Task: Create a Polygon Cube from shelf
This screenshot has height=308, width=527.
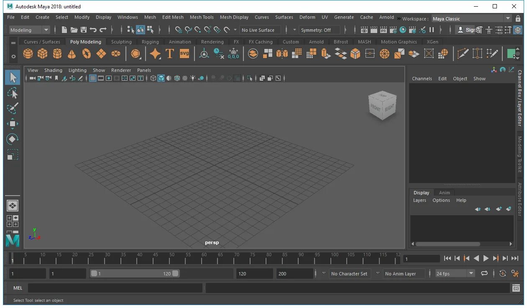Action: point(43,54)
